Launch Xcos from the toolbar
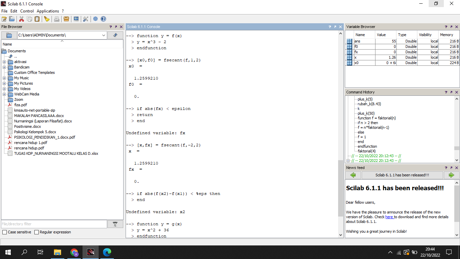Image resolution: width=460 pixels, height=259 pixels. tap(76, 19)
